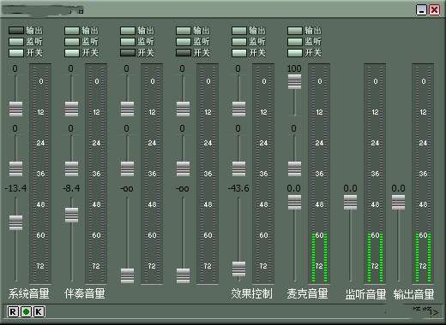Click the 输出音量 fader handle
This screenshot has height=325, width=446.
(x=398, y=203)
